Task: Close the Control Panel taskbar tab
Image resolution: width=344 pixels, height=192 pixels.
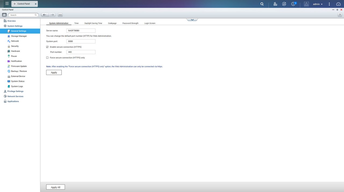Action: click(x=35, y=4)
